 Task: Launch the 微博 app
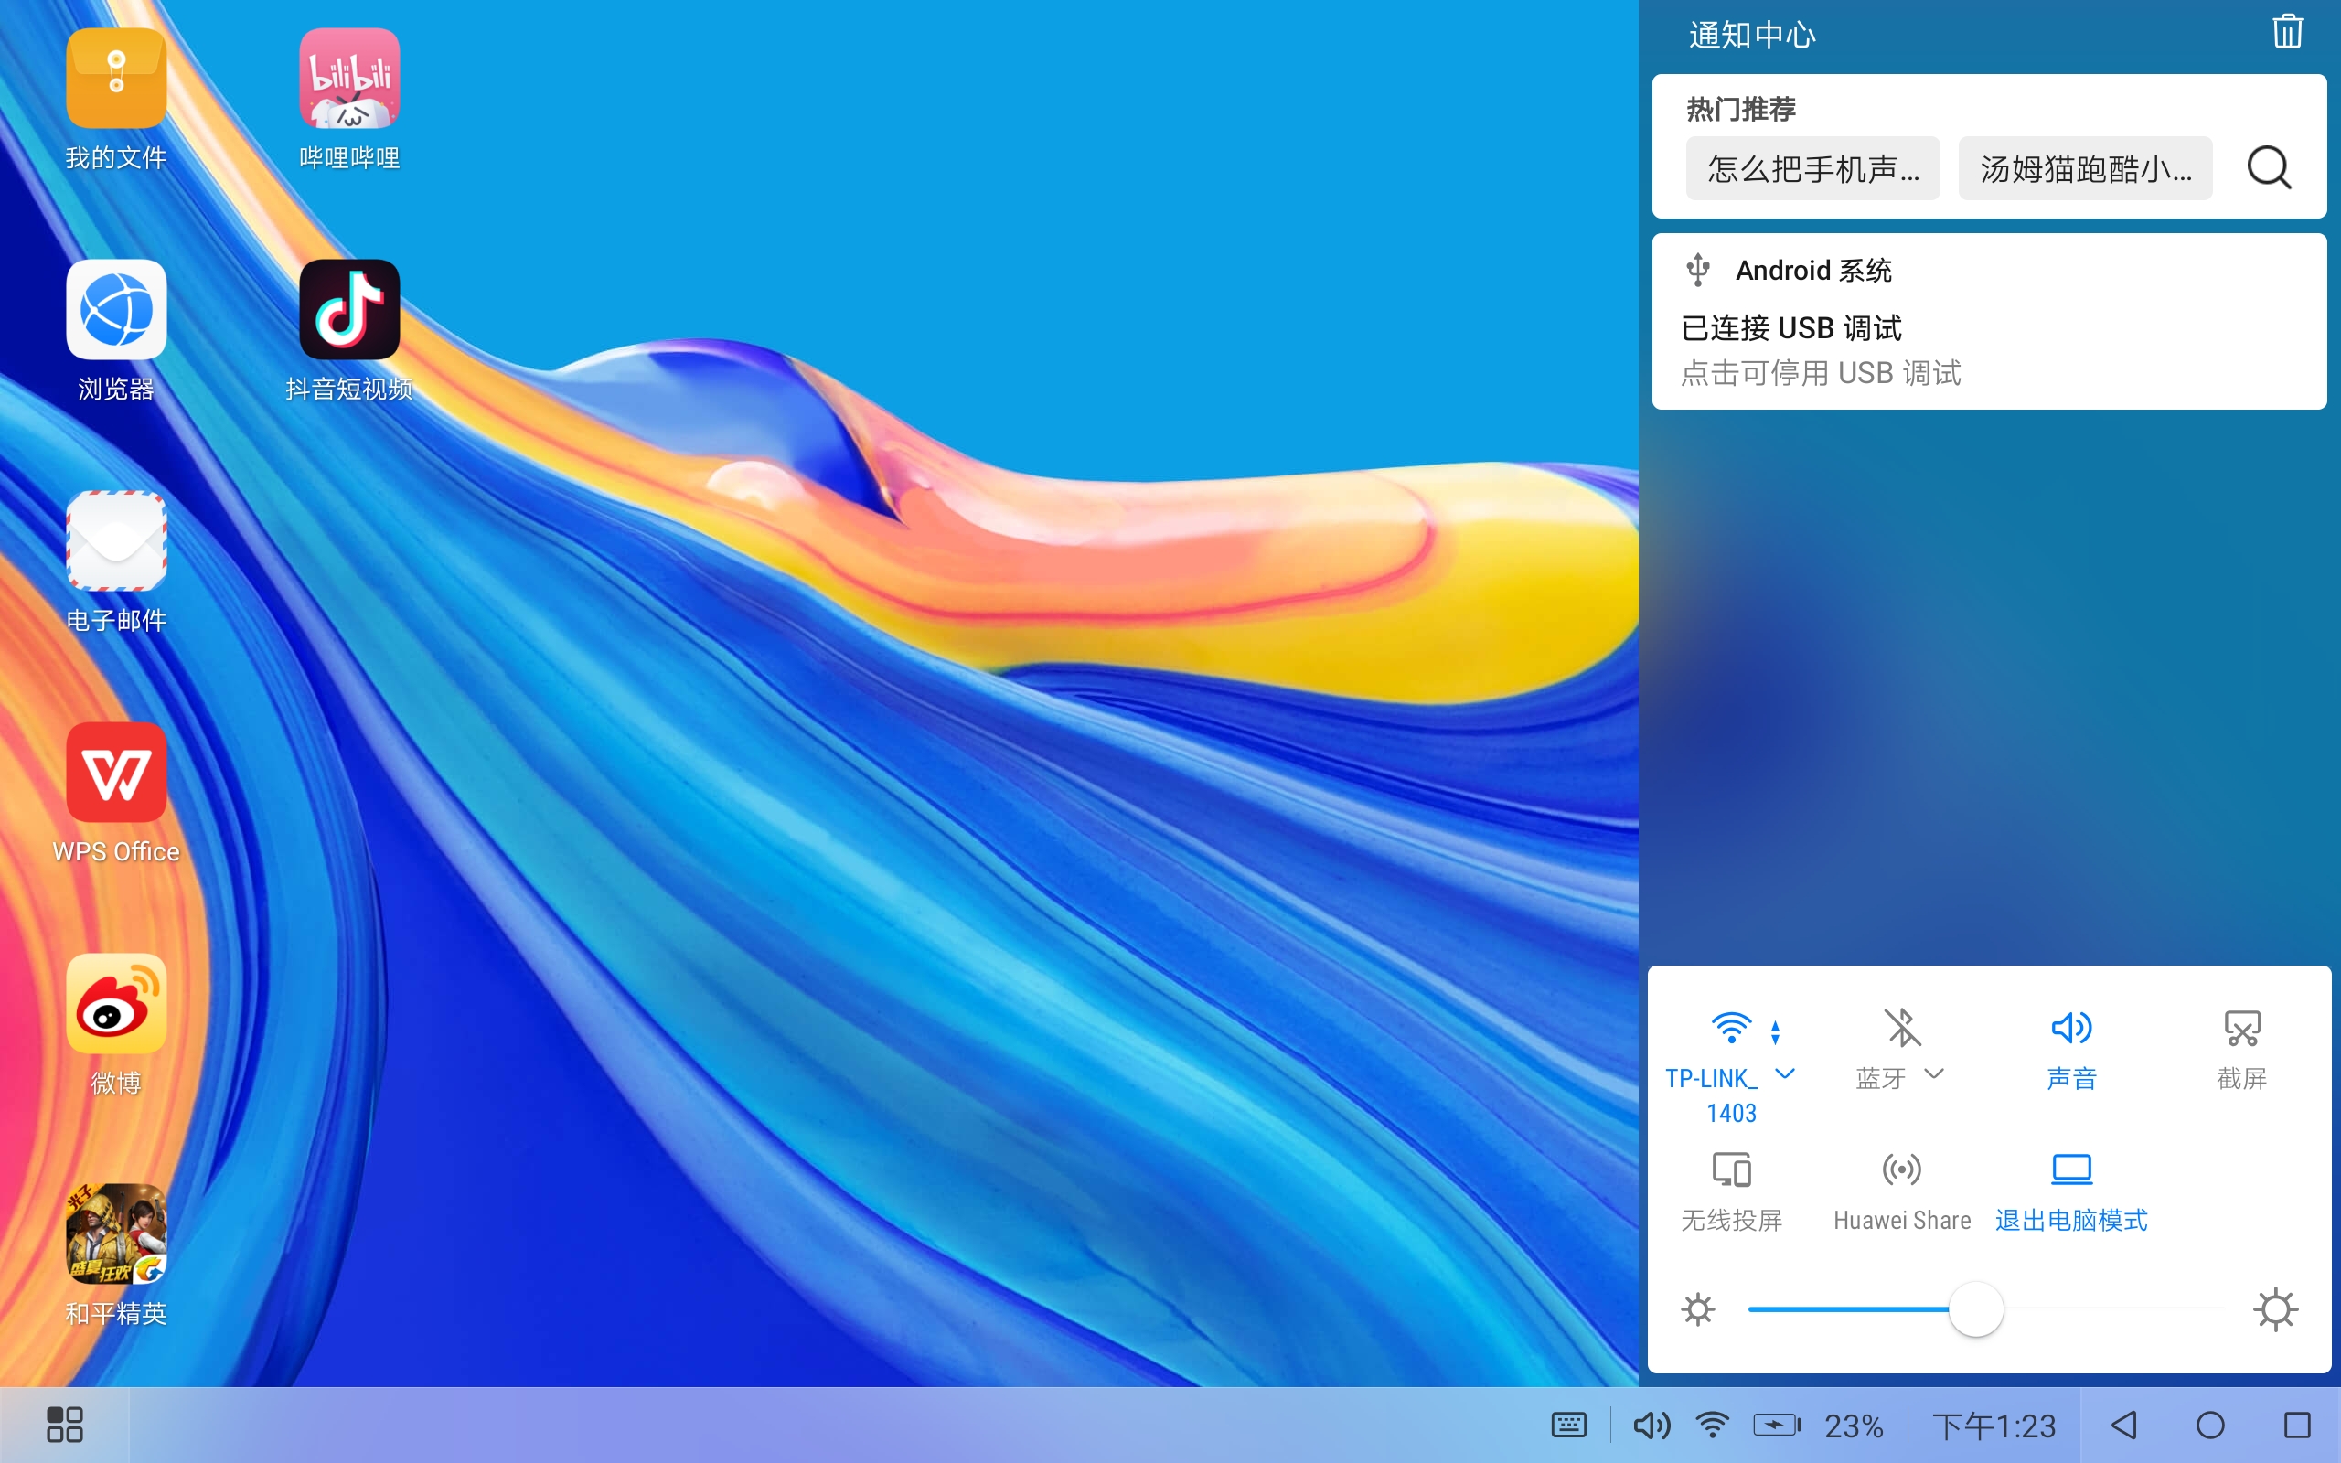pyautogui.click(x=115, y=1004)
